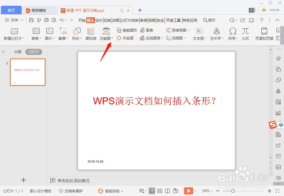Click the zoom out minus button
Screen dimensions: 284x196
pos(218,191)
